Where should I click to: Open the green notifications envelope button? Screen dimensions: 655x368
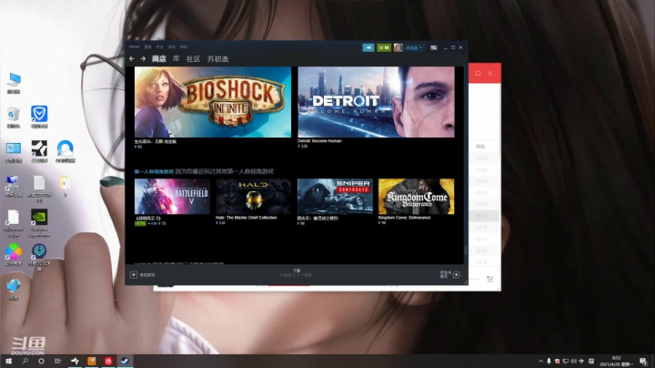pos(384,47)
